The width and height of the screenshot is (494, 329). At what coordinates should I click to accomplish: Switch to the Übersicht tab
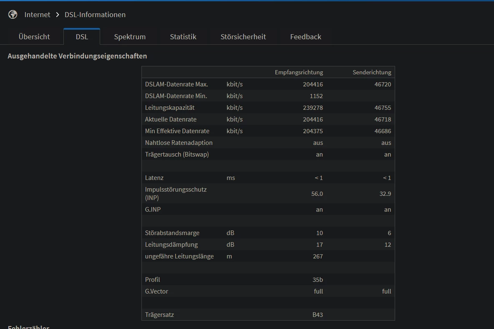click(34, 37)
